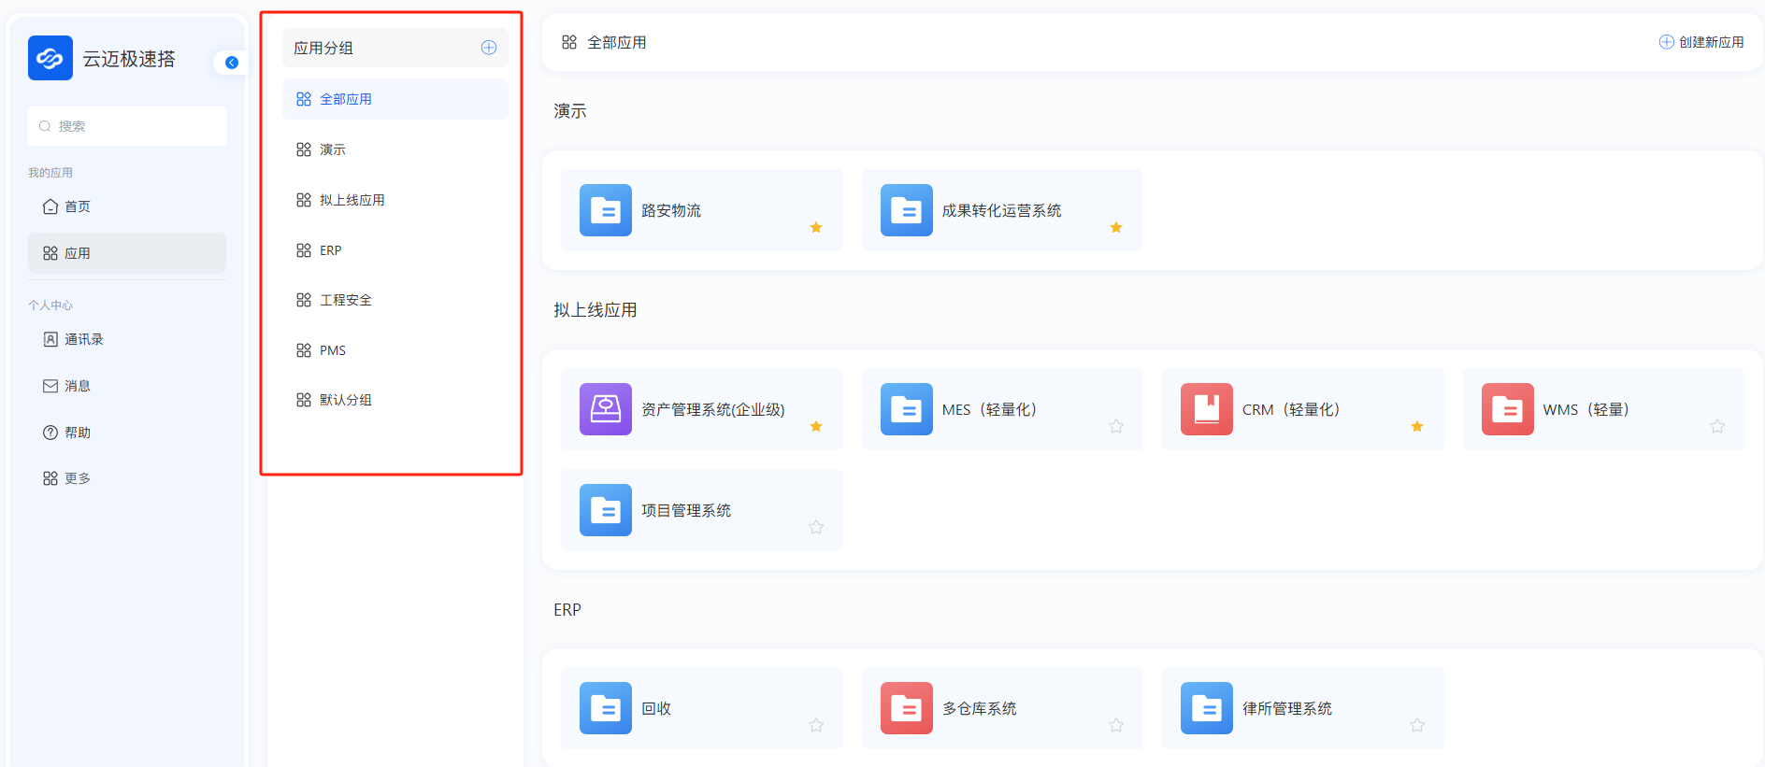Screen dimensions: 1765x767
Task: Click the plus icon beside 应用分组
Action: pos(488,48)
